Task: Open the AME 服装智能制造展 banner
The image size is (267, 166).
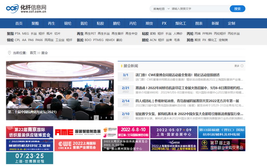Action: 77,132
